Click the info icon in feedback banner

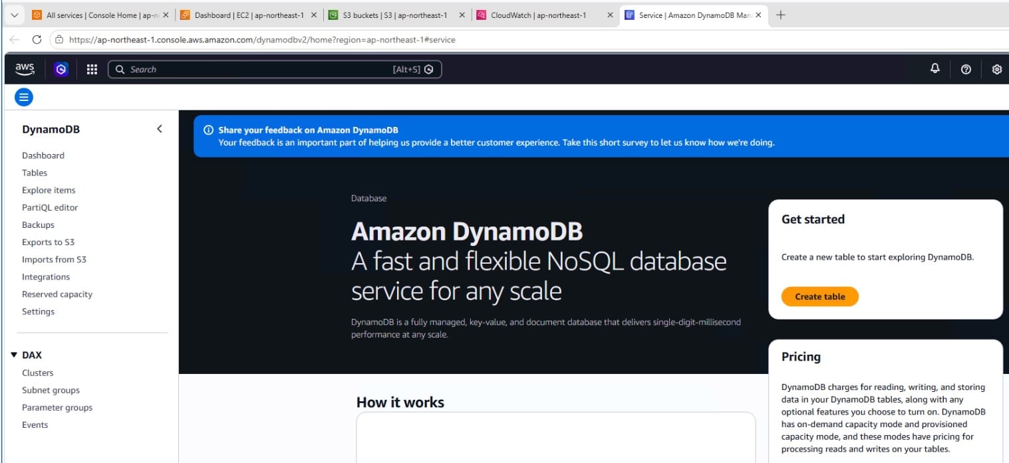pos(208,130)
